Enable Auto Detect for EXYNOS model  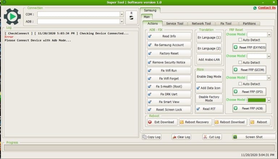(240, 40)
